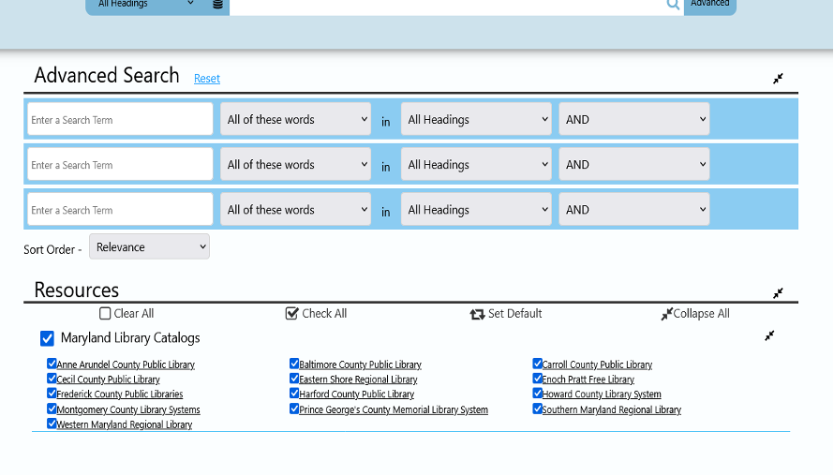
Task: Uncheck Cecil County Public Library checkbox
Action: coord(52,379)
